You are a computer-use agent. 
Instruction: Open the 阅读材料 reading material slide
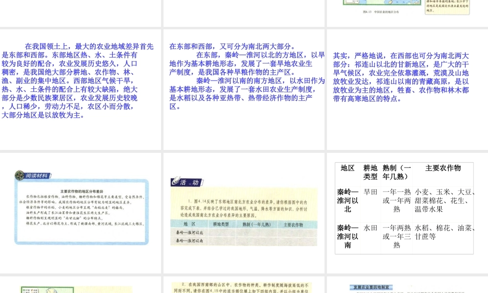tap(81, 213)
